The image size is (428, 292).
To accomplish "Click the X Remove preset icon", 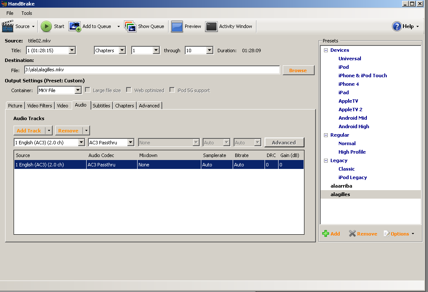I will pos(352,233).
